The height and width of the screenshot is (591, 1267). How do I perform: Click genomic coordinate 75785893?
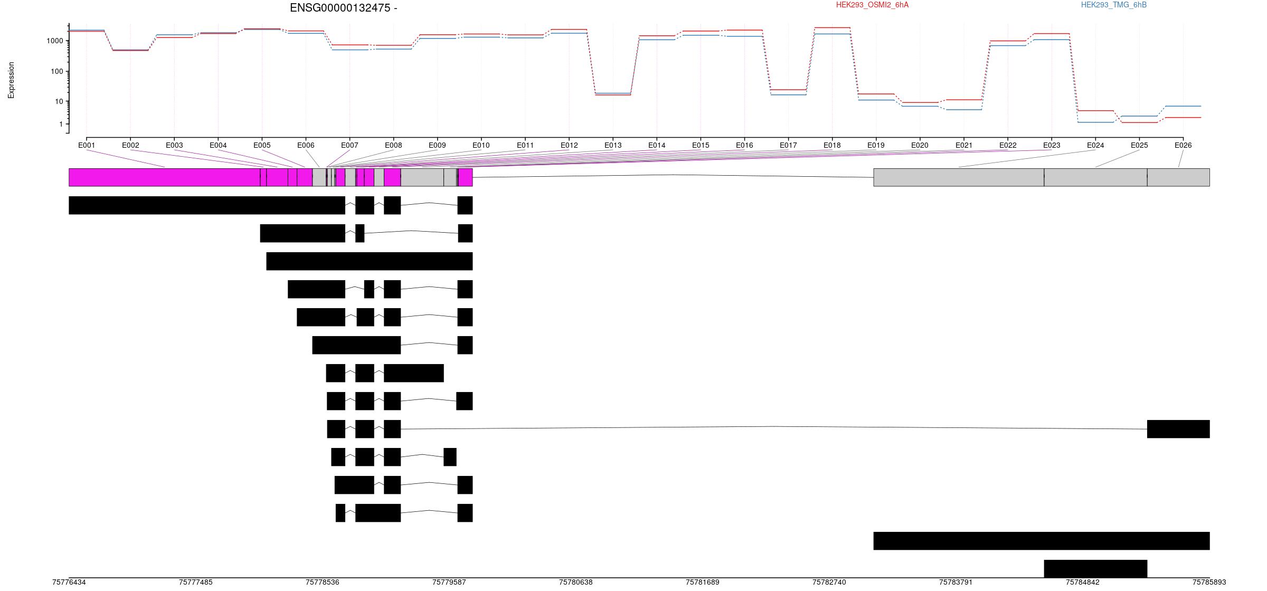tap(1209, 583)
